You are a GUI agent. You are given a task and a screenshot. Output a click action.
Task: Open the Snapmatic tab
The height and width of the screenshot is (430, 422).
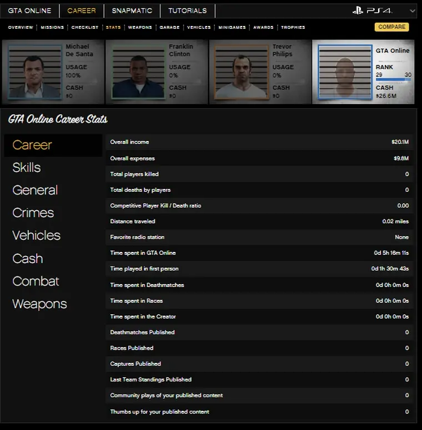pos(131,11)
